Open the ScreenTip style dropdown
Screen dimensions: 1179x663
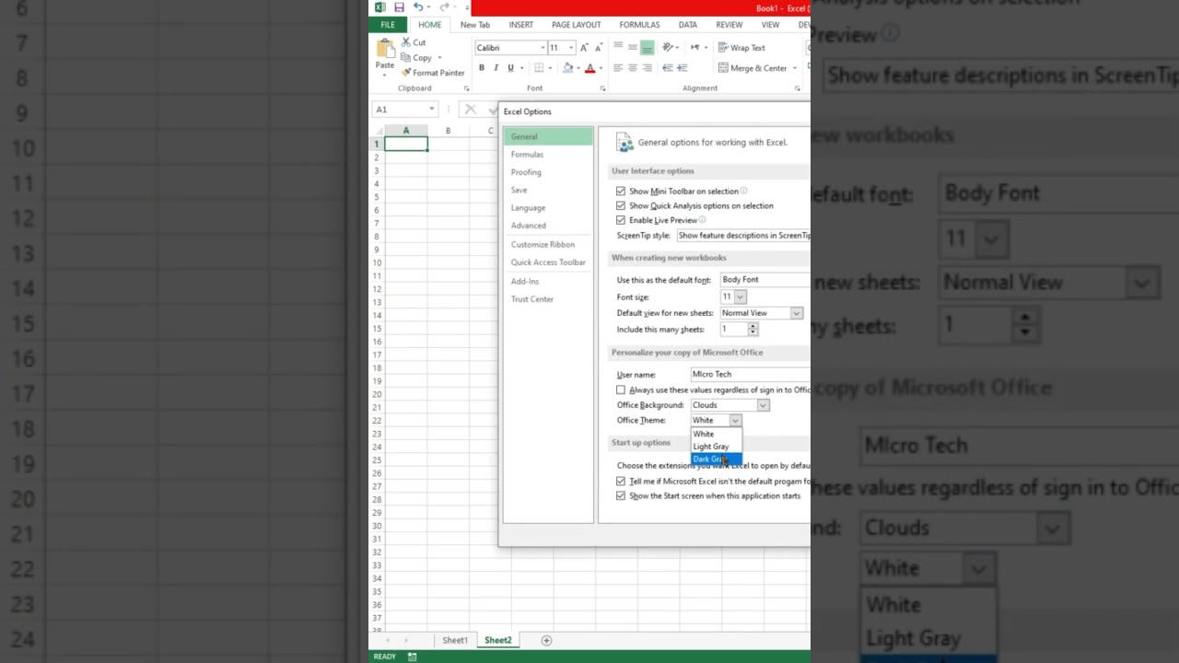click(x=742, y=236)
